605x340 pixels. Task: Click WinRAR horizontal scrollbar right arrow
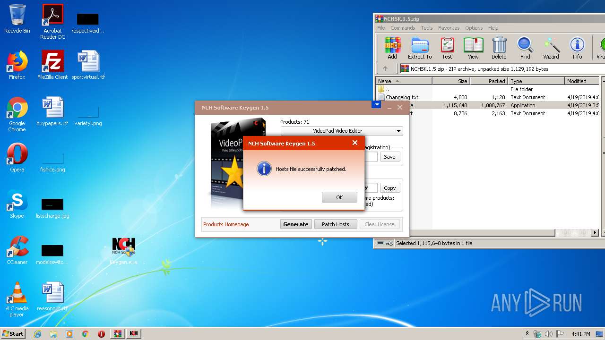click(595, 232)
